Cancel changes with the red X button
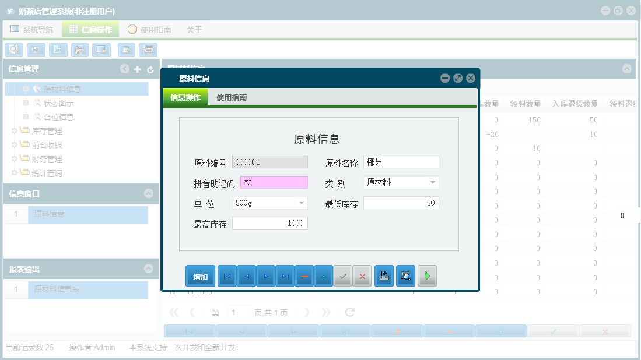The image size is (641, 360). [362, 276]
